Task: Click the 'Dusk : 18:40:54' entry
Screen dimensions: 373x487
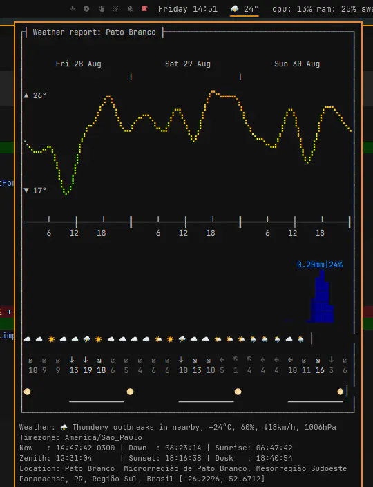Action: click(x=254, y=458)
